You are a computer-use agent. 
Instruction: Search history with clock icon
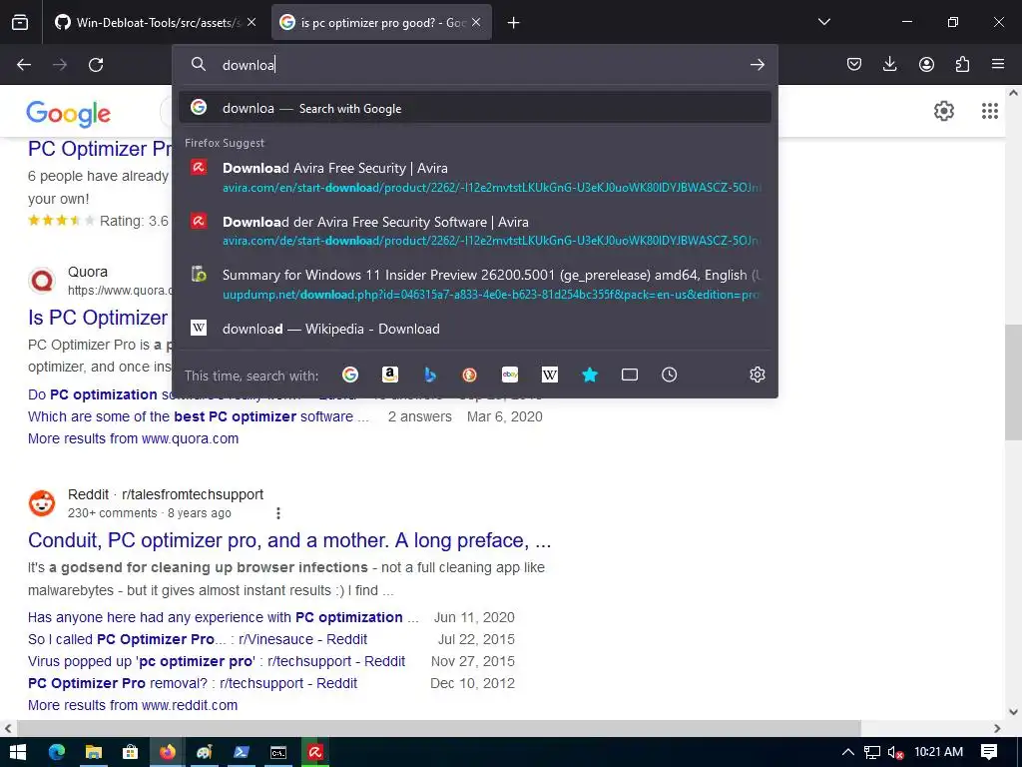point(670,375)
